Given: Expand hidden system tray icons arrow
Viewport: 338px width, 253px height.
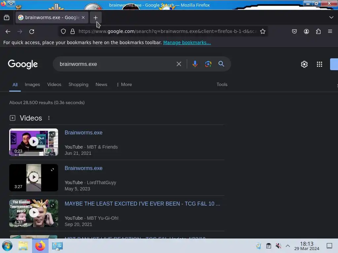Looking at the screenshot, I should 288,246.
